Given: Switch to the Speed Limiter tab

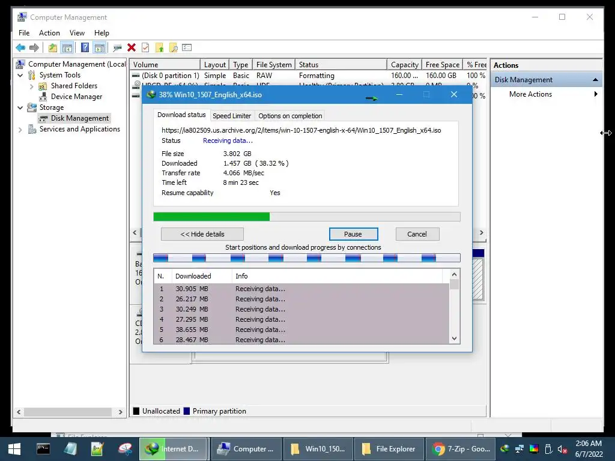Looking at the screenshot, I should pos(232,116).
